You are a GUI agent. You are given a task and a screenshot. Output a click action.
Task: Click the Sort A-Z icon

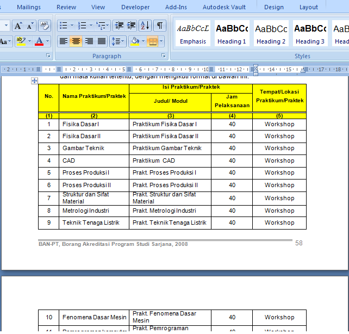tap(145, 26)
